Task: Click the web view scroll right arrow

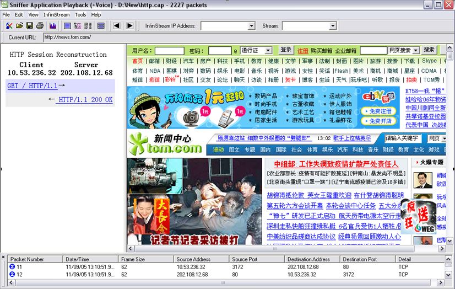Action: point(442,249)
